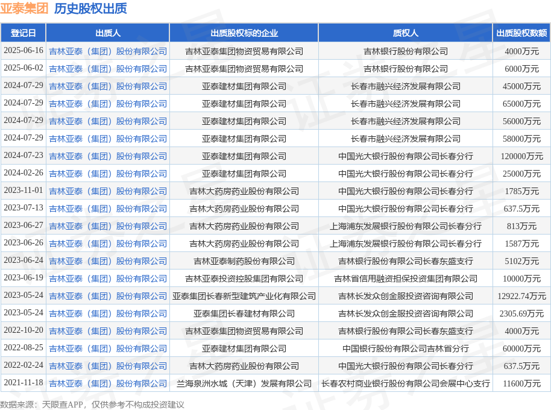The height and width of the screenshot is (410, 551).
Task: Click the 10000万元 amount cell
Action: click(521, 279)
